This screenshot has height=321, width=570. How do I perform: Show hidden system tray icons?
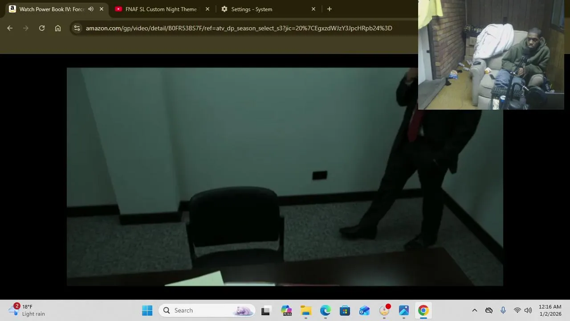(475, 310)
